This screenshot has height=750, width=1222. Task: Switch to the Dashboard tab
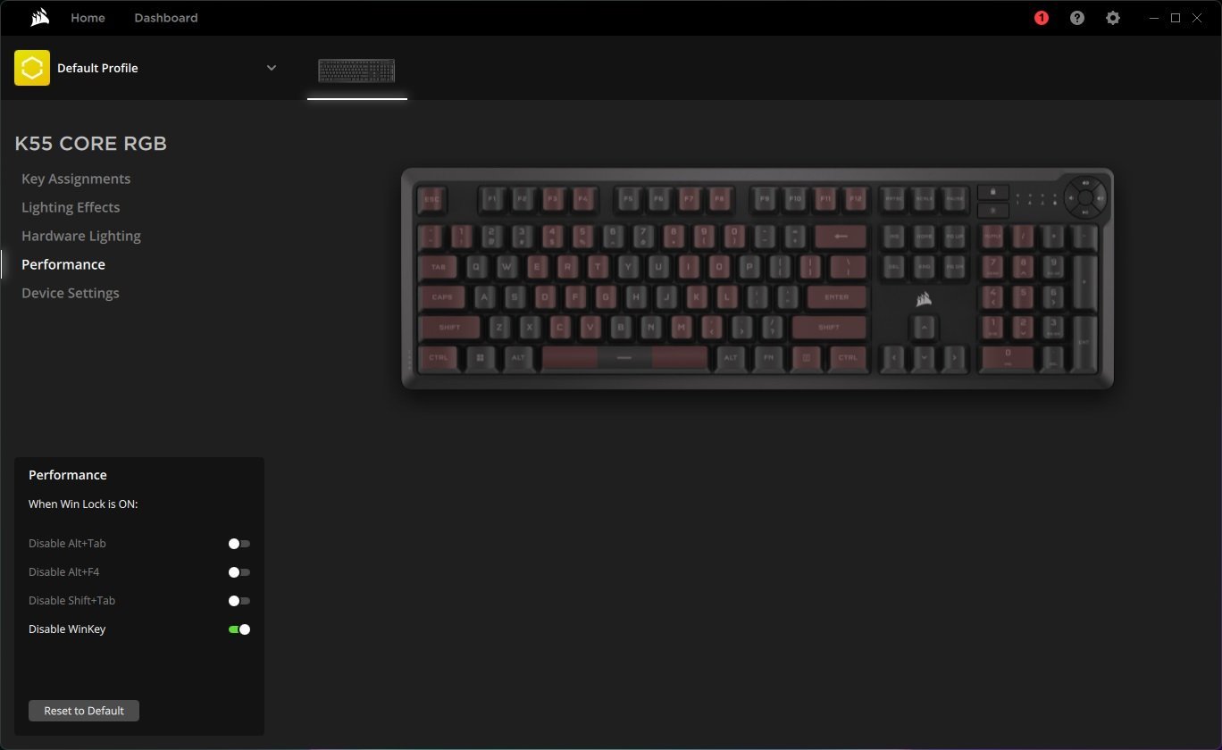coord(166,18)
